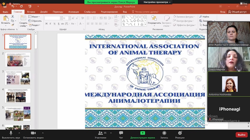Open Макет layout dropdown
Screen dimensions: 250x140
point(34,17)
